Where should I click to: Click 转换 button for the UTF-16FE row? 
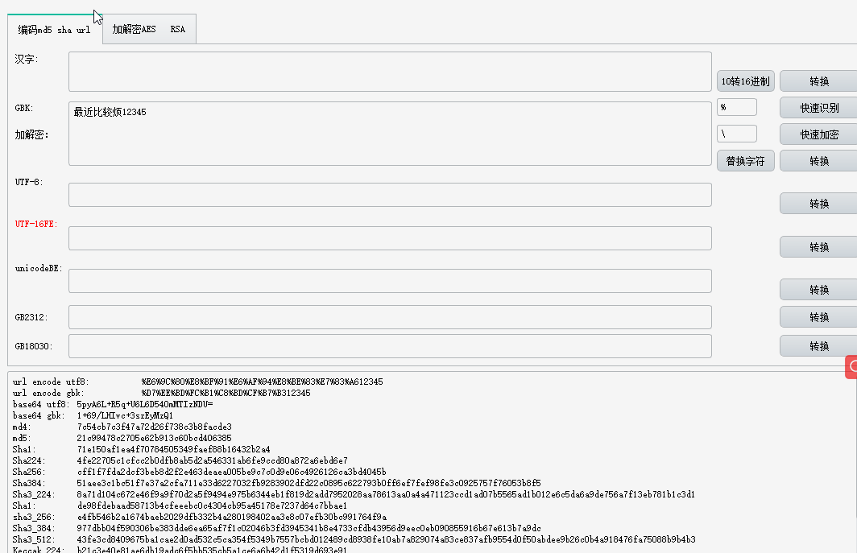click(x=818, y=247)
